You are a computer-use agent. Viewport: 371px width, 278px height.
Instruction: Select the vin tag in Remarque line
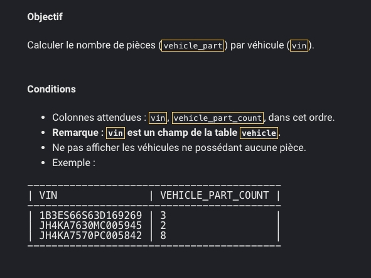tap(116, 133)
